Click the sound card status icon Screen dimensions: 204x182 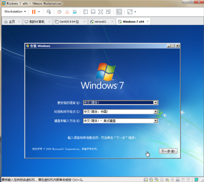pos(167,180)
